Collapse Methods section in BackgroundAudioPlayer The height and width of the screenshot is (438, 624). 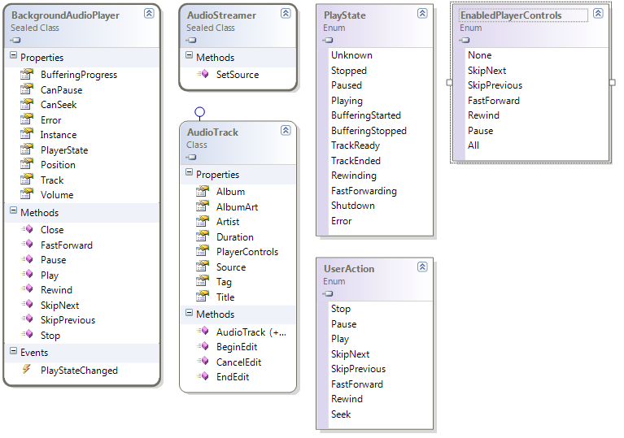(x=14, y=210)
